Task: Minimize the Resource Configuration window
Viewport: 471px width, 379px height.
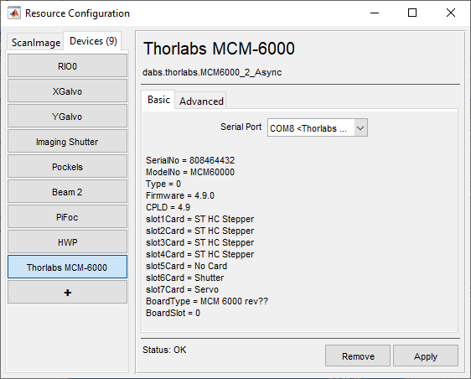Action: (x=375, y=13)
